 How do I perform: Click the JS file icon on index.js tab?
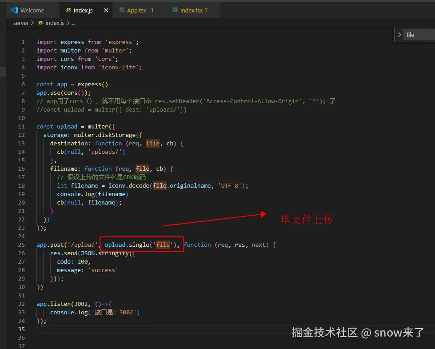point(68,10)
